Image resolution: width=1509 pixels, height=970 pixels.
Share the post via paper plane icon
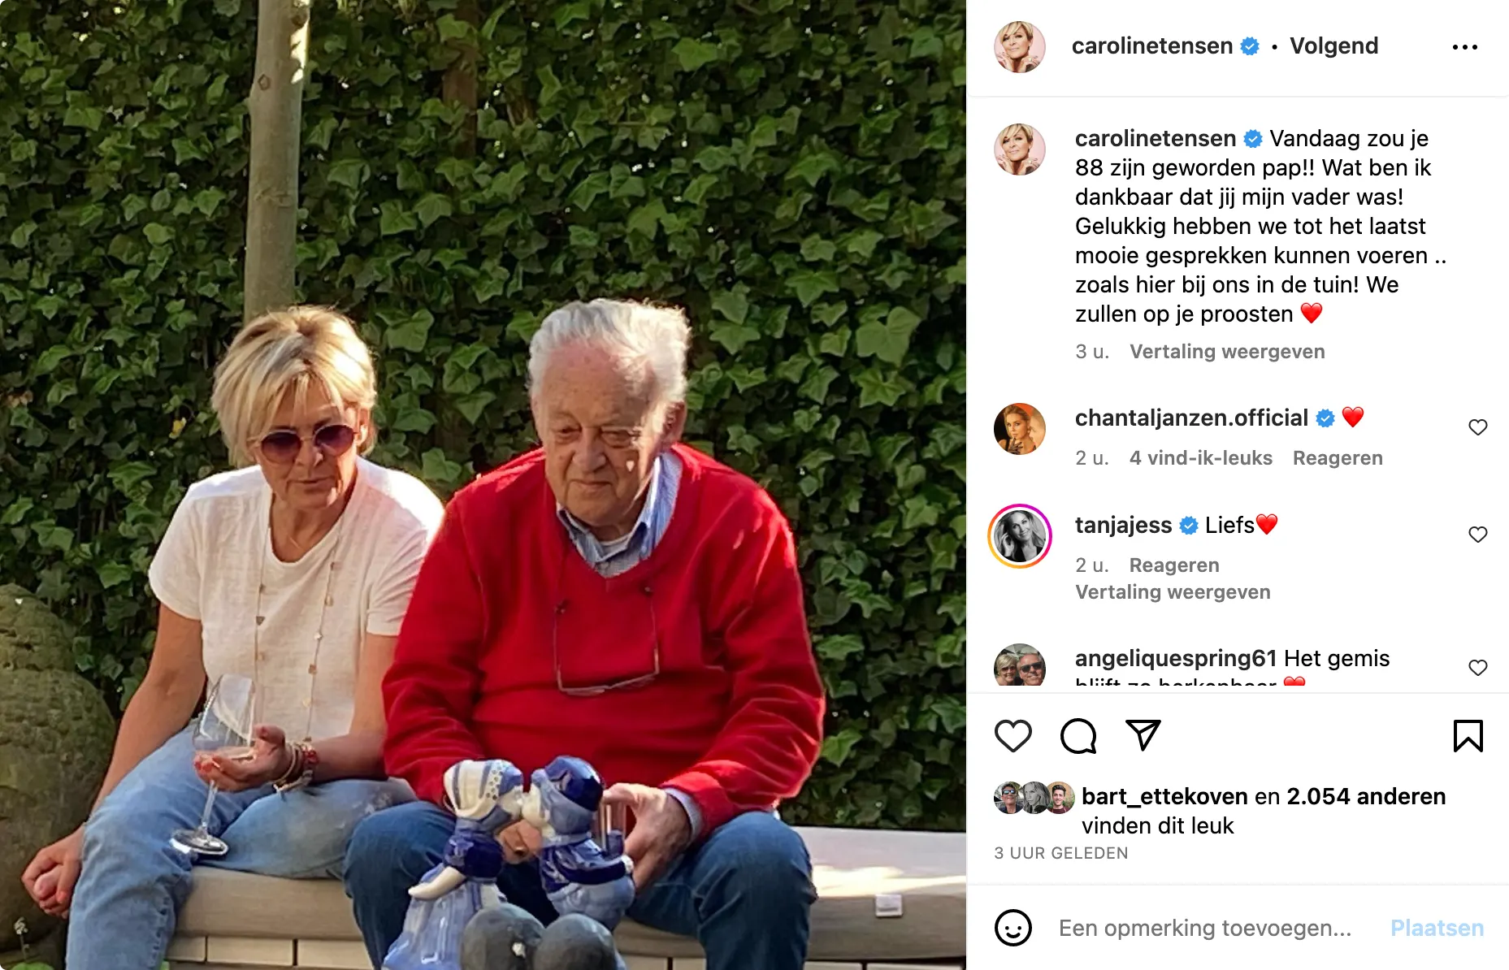[x=1143, y=735]
